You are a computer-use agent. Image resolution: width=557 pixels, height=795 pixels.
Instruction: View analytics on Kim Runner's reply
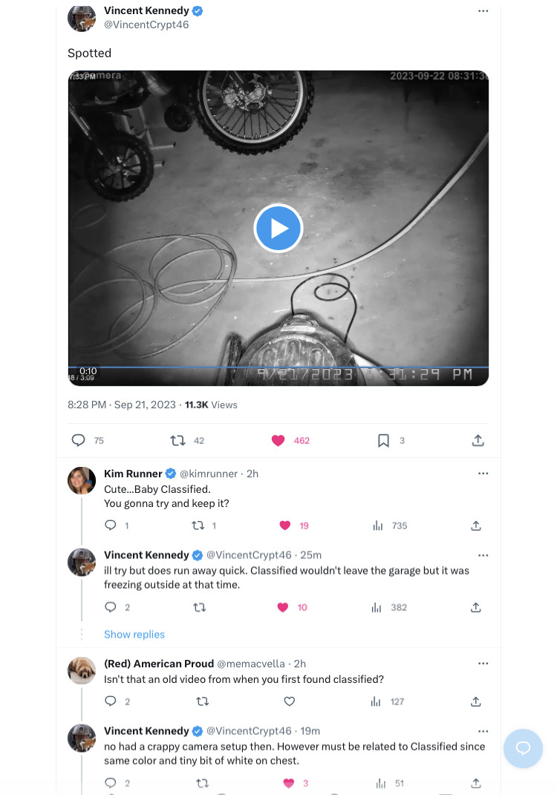(x=378, y=526)
